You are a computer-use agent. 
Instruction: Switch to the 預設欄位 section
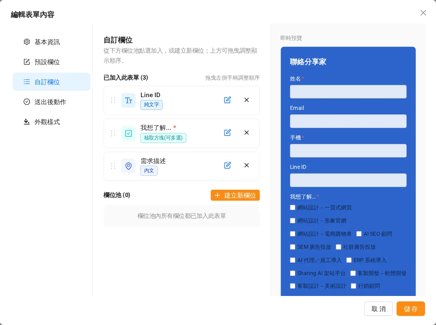click(x=51, y=62)
